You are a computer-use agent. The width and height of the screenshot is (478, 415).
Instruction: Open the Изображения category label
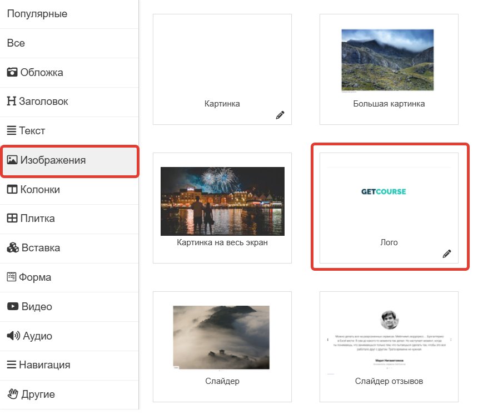click(x=53, y=160)
